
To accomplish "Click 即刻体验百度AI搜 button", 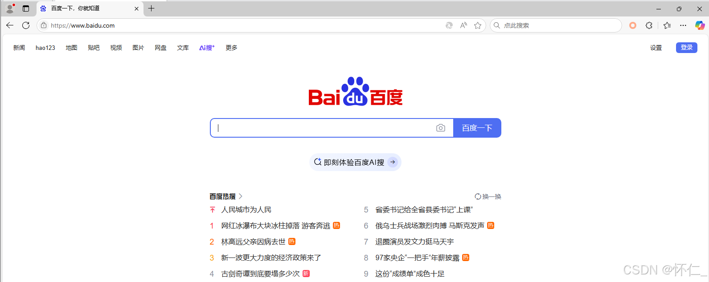I will (355, 162).
